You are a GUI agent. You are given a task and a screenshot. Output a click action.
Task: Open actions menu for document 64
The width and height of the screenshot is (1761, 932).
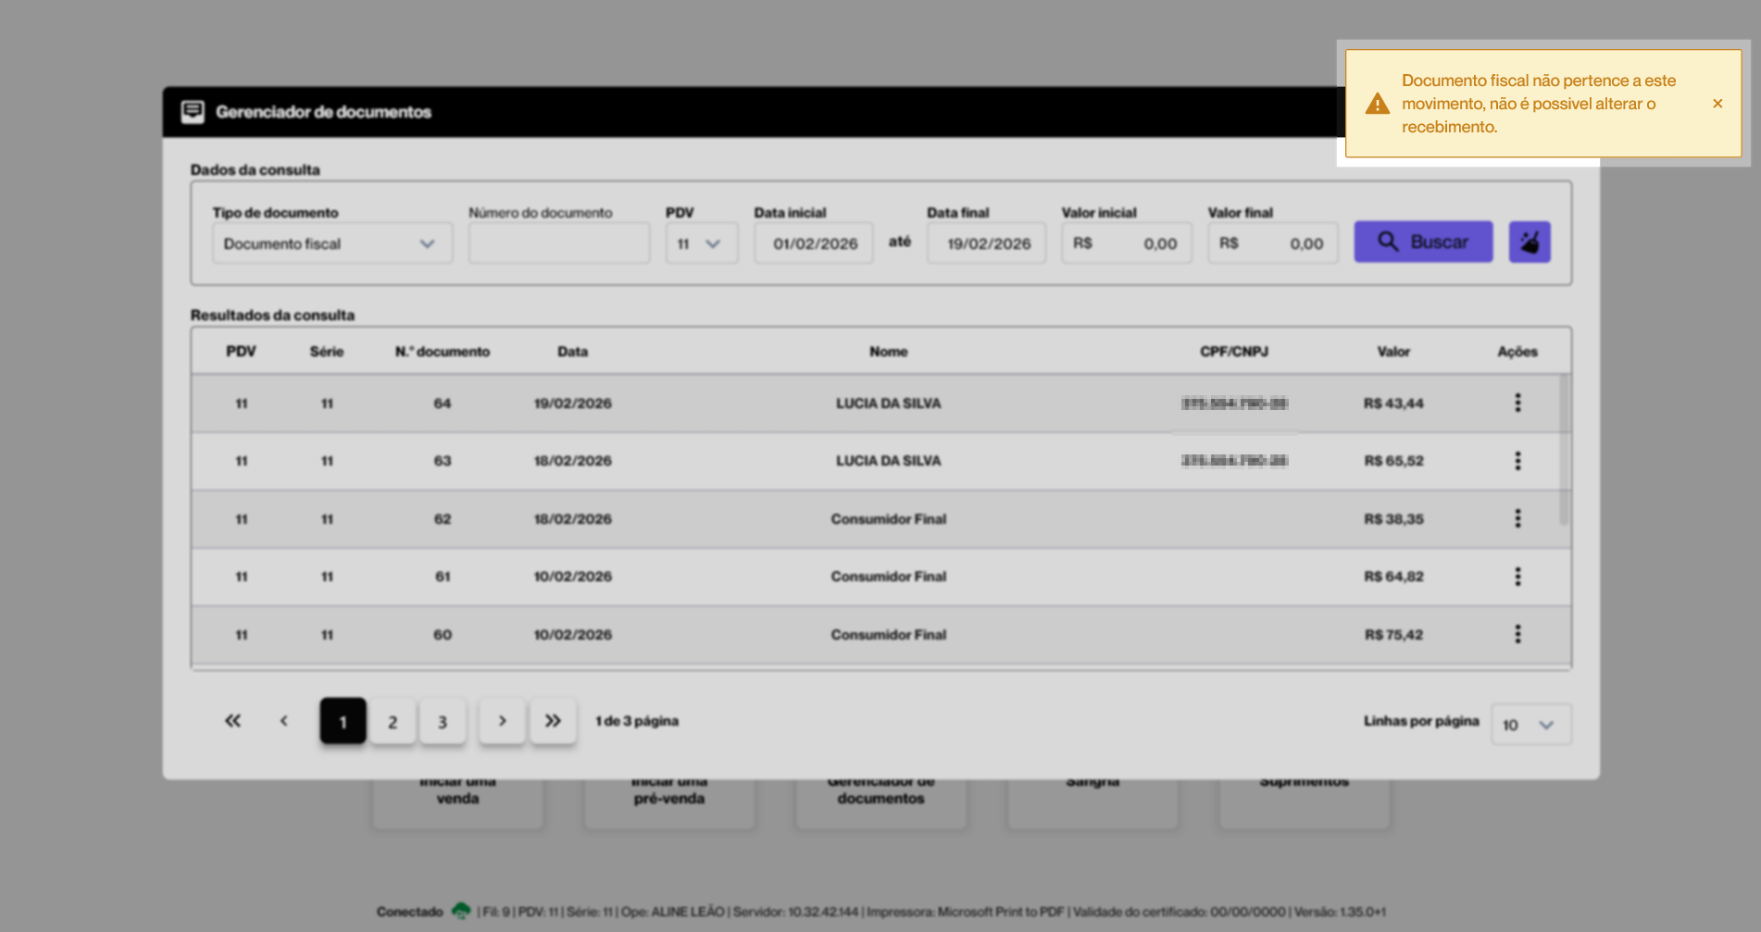coord(1517,403)
